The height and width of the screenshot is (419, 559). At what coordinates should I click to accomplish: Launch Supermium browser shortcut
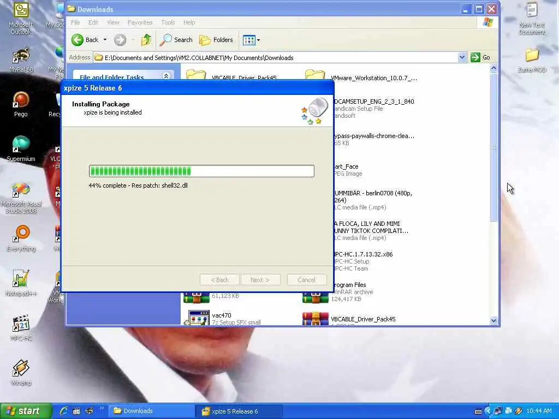(x=21, y=149)
